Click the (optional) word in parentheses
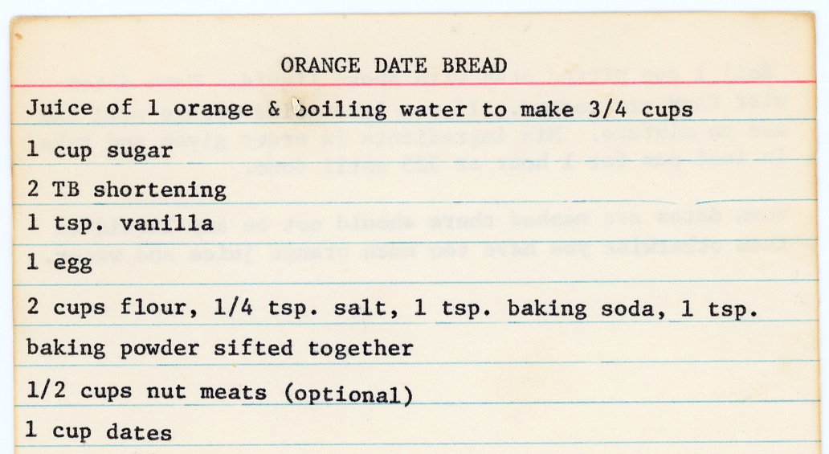 click(349, 394)
